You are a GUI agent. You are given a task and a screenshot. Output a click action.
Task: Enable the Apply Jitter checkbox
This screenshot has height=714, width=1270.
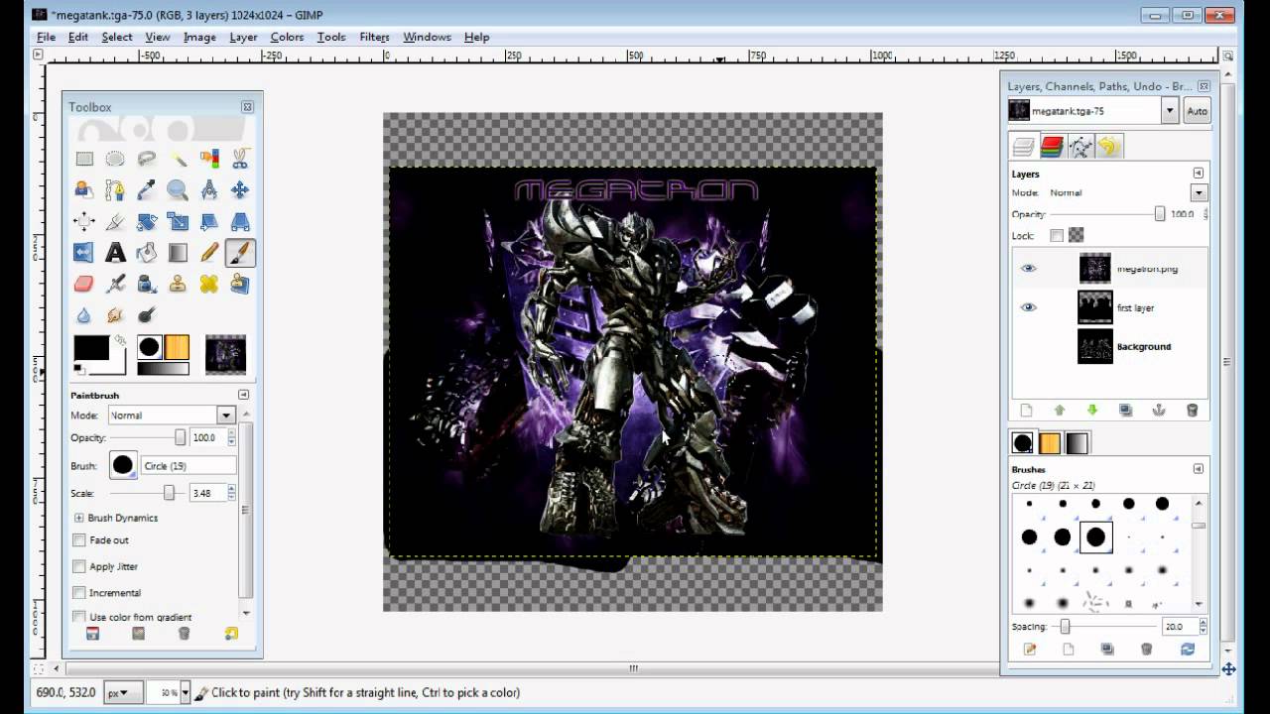[79, 566]
